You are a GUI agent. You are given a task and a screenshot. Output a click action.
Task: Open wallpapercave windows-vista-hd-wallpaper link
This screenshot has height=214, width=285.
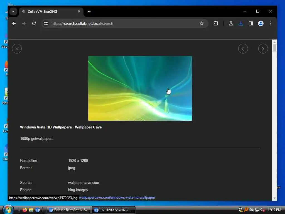point(117,198)
